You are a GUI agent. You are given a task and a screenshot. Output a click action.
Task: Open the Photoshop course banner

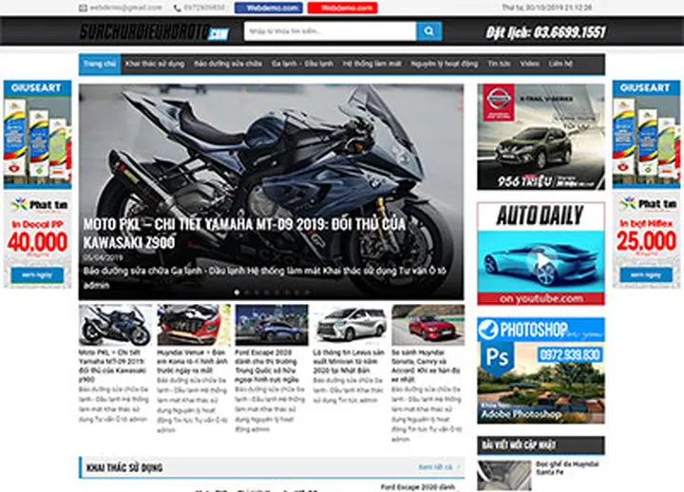(x=541, y=370)
